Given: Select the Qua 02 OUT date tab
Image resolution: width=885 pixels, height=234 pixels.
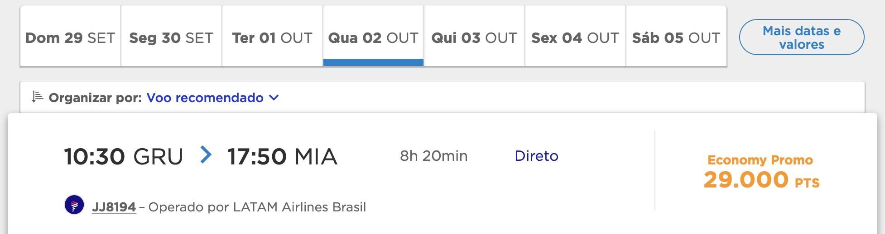Looking at the screenshot, I should 374,36.
